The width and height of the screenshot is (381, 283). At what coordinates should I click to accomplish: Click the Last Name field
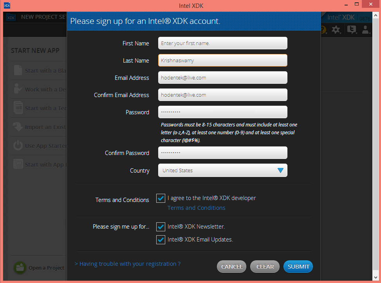tap(222, 61)
